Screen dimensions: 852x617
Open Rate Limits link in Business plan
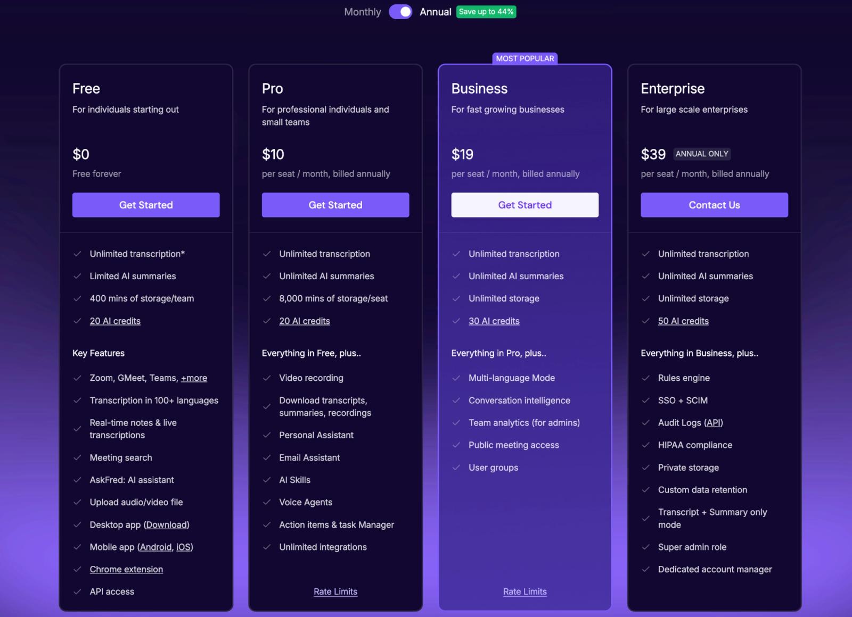[525, 591]
